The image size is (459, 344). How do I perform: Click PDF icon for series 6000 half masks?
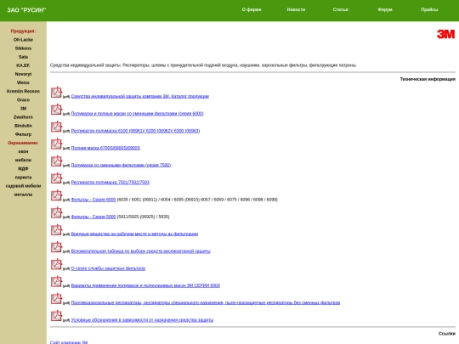[56, 110]
